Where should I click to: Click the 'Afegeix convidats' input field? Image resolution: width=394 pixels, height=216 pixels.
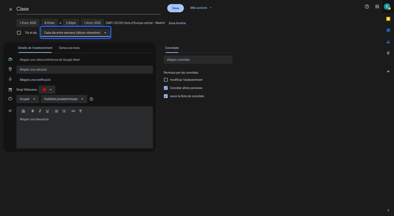pos(198,60)
